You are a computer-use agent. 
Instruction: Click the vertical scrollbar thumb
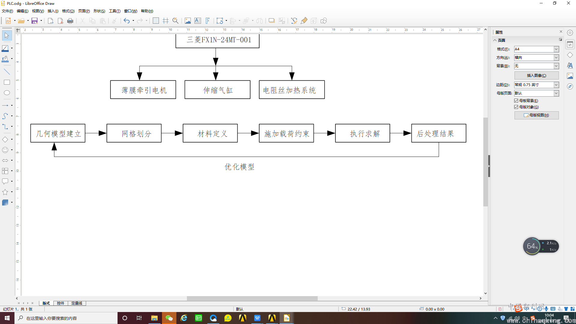485,162
